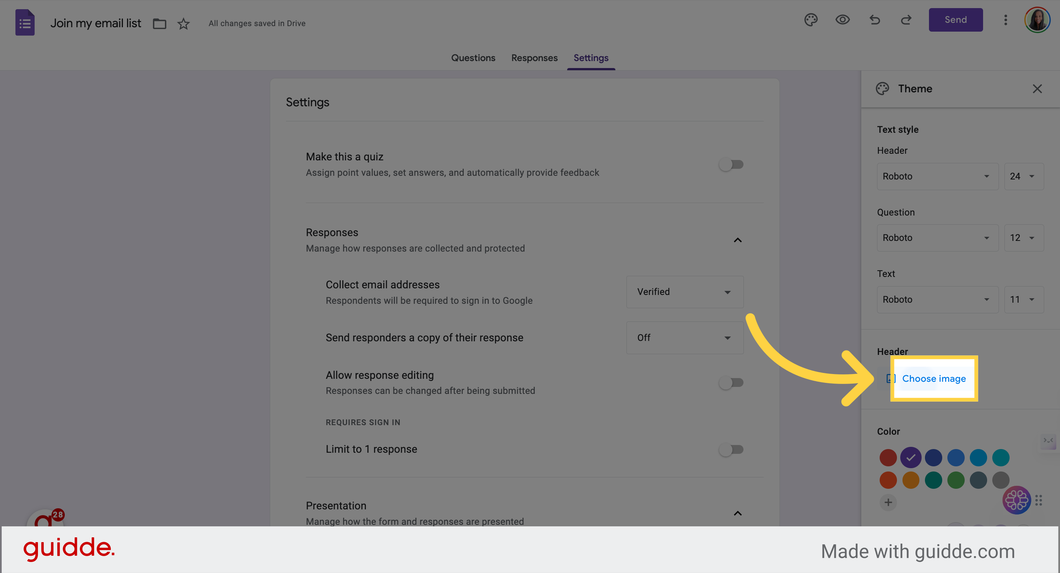Open the more options three-dot menu

point(1005,20)
